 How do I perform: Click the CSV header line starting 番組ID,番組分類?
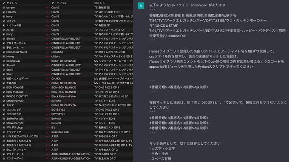193,15
